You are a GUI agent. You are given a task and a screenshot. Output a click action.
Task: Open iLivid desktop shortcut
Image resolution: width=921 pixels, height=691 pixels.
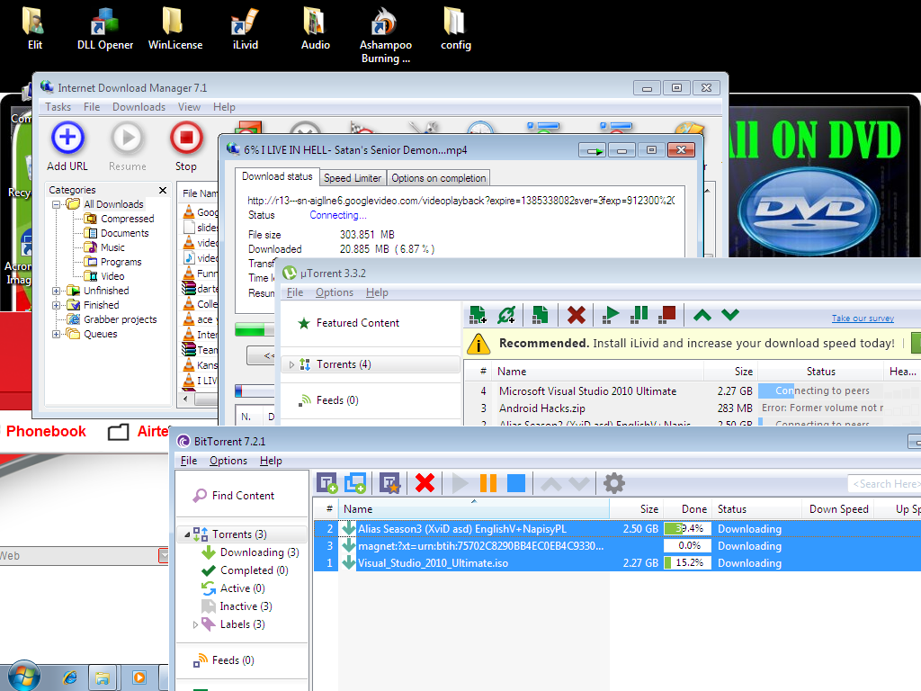(245, 30)
